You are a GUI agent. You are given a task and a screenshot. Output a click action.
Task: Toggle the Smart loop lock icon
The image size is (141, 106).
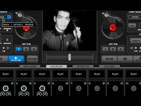tap(7, 39)
